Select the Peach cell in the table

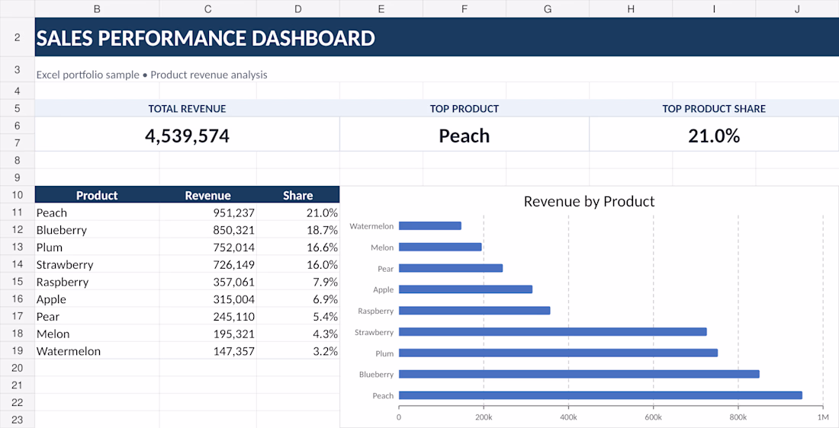click(x=97, y=212)
